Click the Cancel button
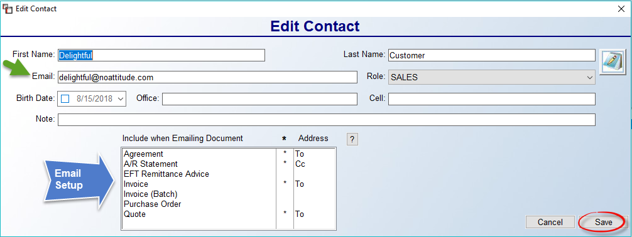This screenshot has width=632, height=237. tap(550, 222)
